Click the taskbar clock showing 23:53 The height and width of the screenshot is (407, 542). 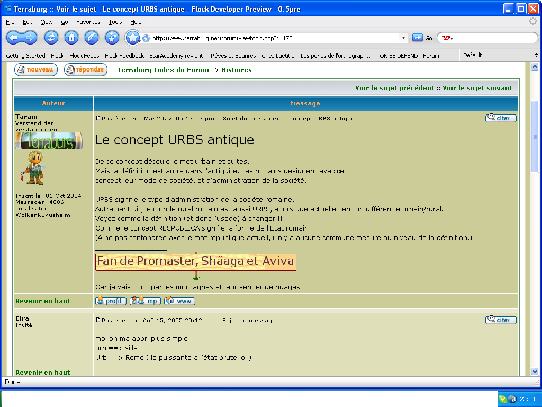(527, 399)
